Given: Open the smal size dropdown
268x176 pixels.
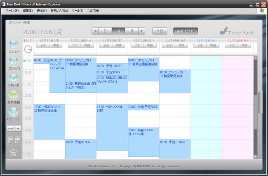Looking at the screenshot, I should (x=14, y=128).
